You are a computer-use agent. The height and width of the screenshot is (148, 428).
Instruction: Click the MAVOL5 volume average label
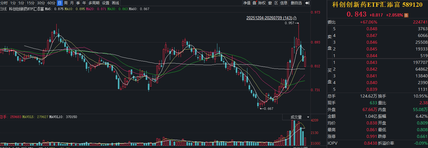tap(36, 117)
